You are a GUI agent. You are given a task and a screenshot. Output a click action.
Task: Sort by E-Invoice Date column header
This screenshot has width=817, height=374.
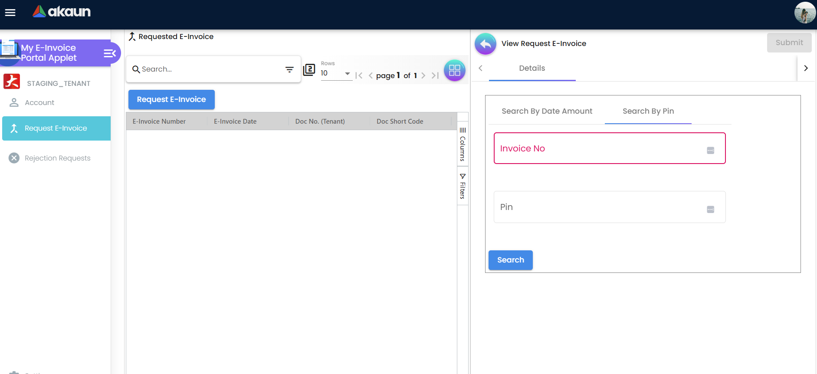click(x=235, y=121)
